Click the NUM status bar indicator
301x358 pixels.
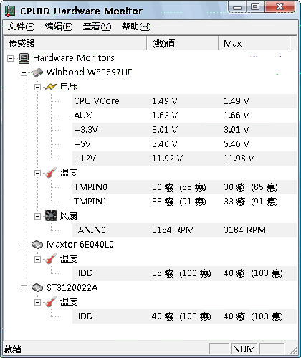[x=244, y=349]
